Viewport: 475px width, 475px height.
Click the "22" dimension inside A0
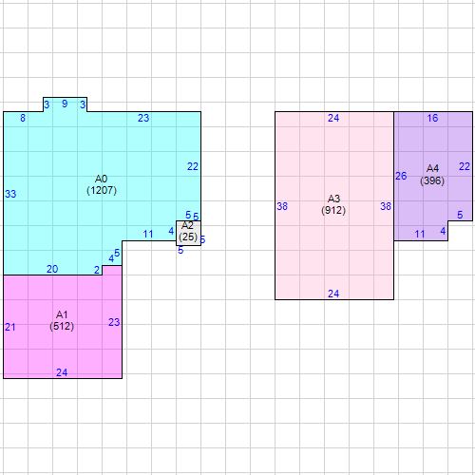click(193, 166)
